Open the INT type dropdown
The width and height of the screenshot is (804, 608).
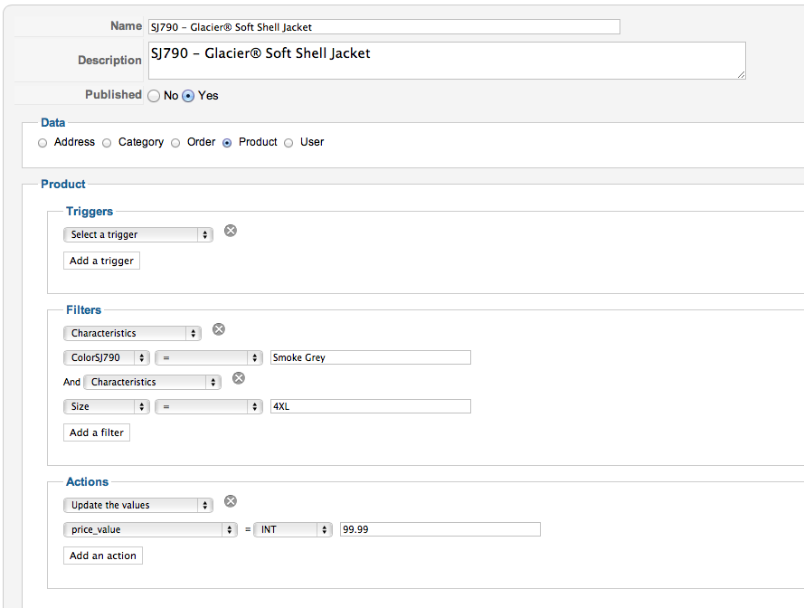pos(293,529)
